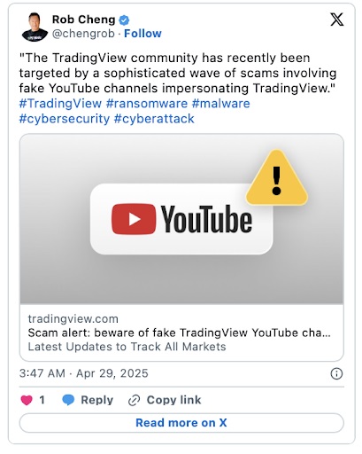Open the #malware hashtag
362x454 pixels.
click(221, 104)
